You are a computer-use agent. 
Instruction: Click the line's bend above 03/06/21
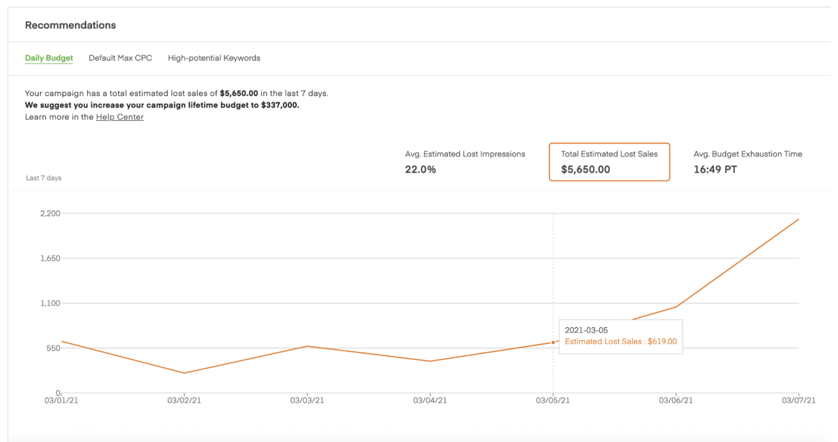(676, 307)
